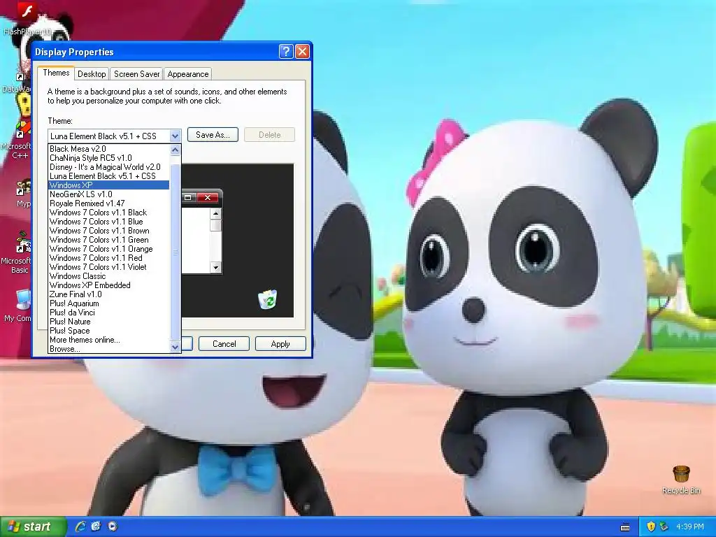Launch Internet Explorer from quick launch
Viewport: 716px width, 537px height.
pyautogui.click(x=80, y=527)
